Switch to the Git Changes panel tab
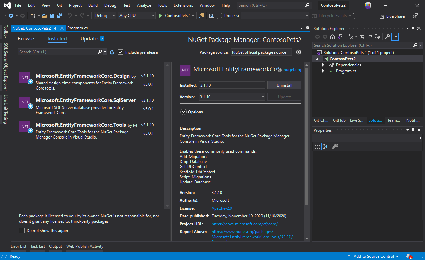The image size is (425, 260). pos(321,120)
